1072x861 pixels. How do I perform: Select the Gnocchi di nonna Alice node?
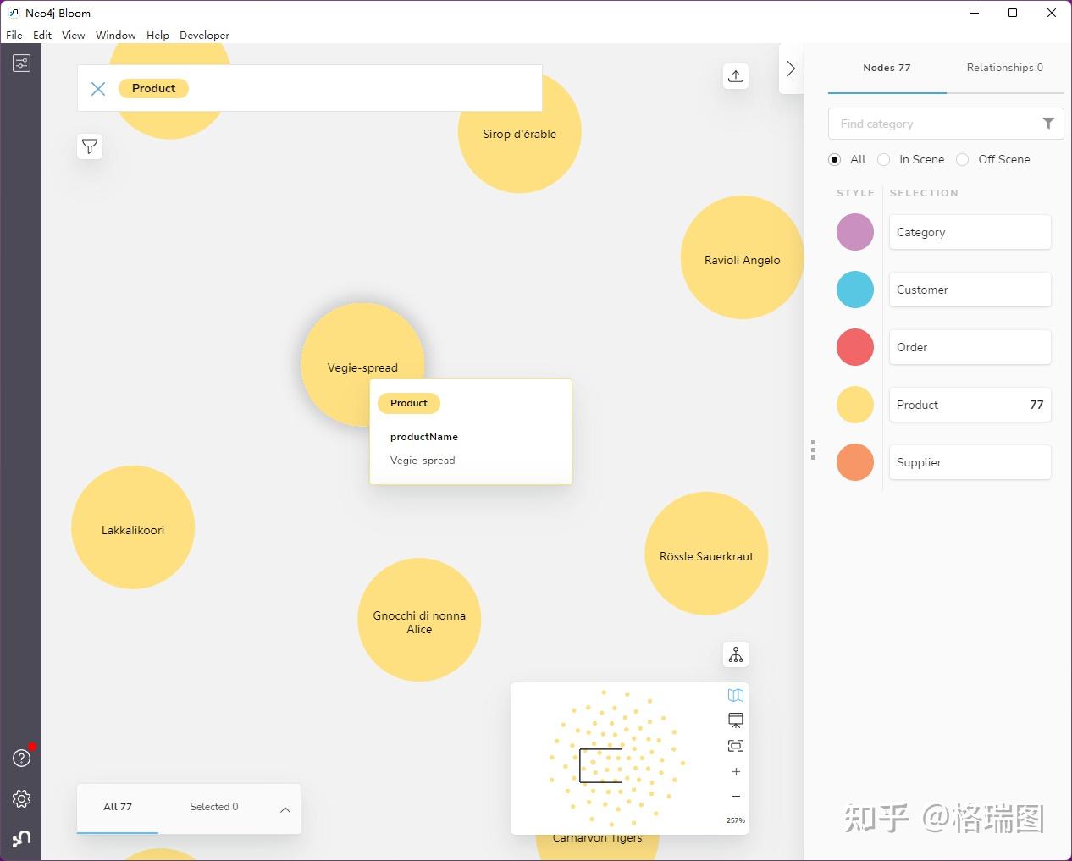tap(419, 620)
